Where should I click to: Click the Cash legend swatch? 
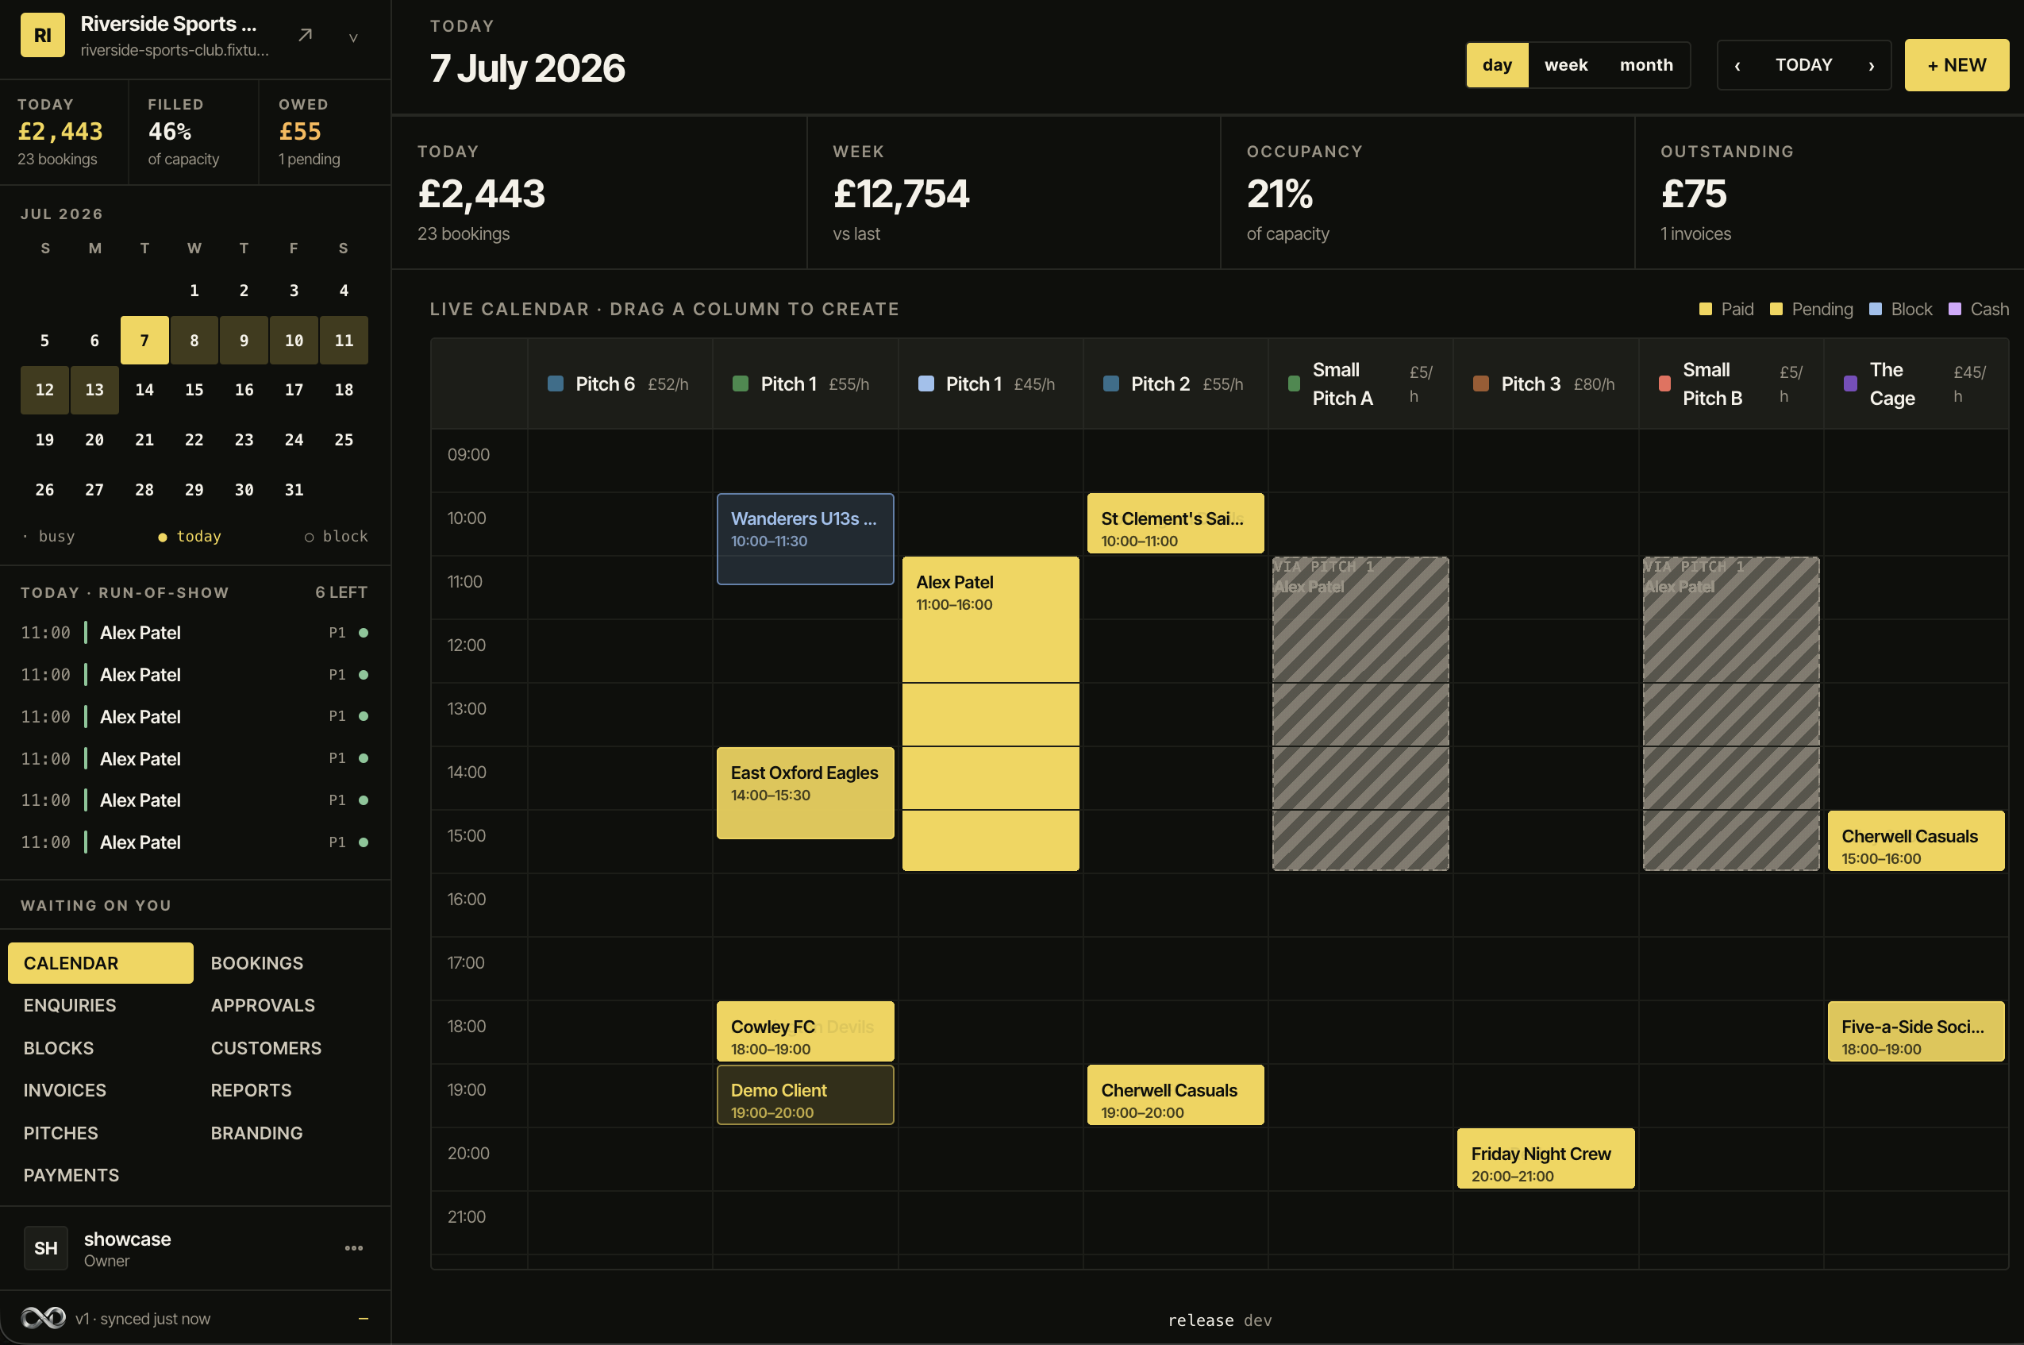click(x=1955, y=309)
